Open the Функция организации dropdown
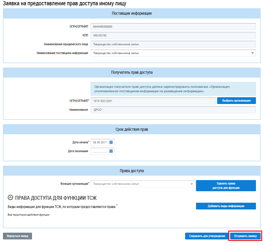The width and height of the screenshot is (263, 245). click(192, 184)
